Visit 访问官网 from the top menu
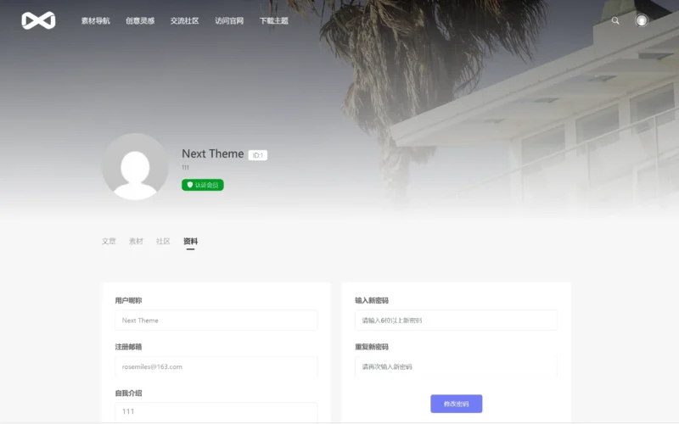Image resolution: width=679 pixels, height=424 pixels. pos(229,20)
